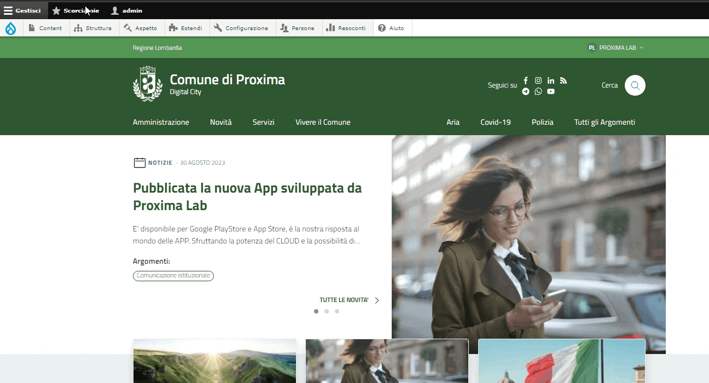Open the Instagram profile icon
This screenshot has height=383, width=709.
pyautogui.click(x=538, y=80)
